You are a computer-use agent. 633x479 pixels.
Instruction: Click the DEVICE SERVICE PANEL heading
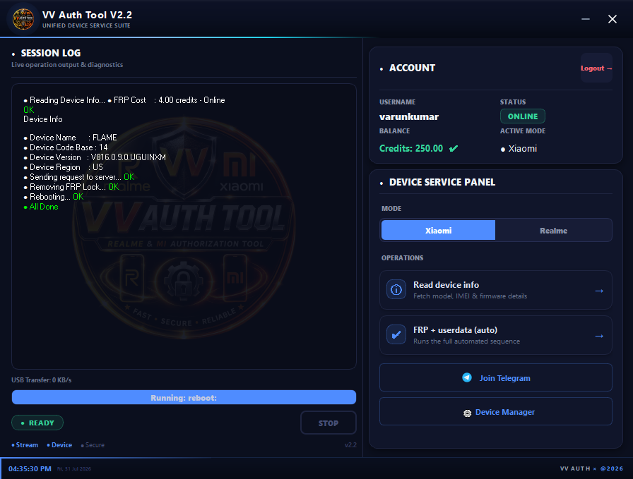click(x=442, y=182)
